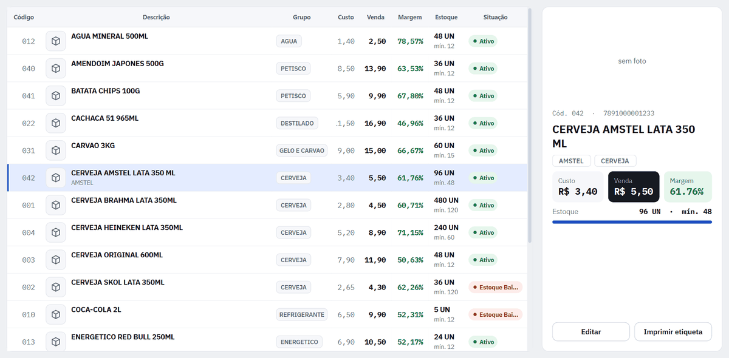This screenshot has width=729, height=358.
Task: Click the CERVEJA tag in the detail panel
Action: (615, 161)
